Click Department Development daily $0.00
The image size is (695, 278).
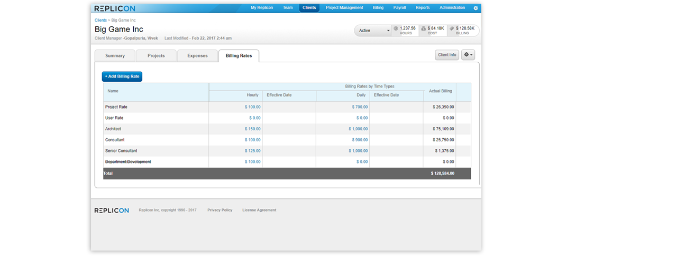pyautogui.click(x=362, y=162)
